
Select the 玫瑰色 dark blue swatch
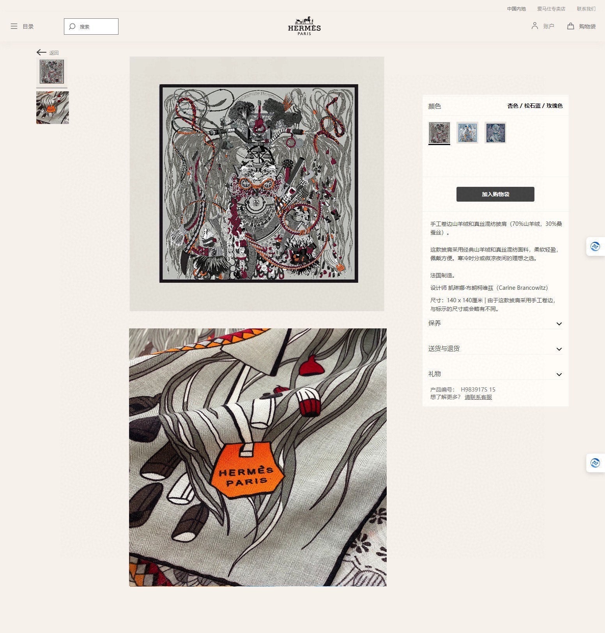pyautogui.click(x=495, y=133)
